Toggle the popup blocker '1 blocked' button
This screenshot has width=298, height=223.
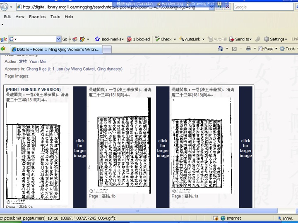click(139, 39)
